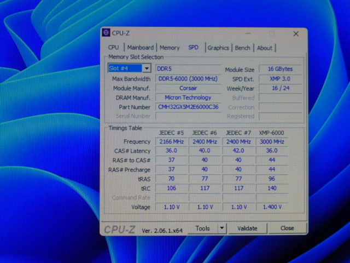Click the Close button
The height and width of the screenshot is (263, 350).
coord(287,228)
